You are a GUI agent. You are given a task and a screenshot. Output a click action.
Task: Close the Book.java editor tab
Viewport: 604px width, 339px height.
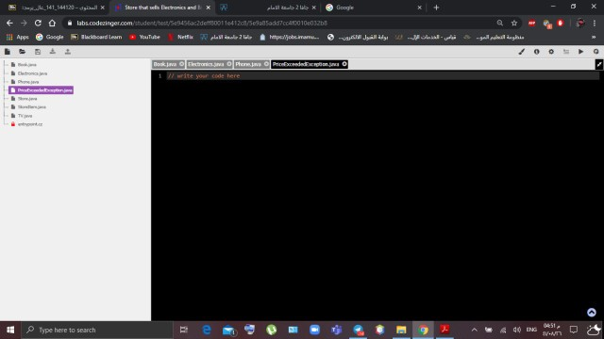182,64
